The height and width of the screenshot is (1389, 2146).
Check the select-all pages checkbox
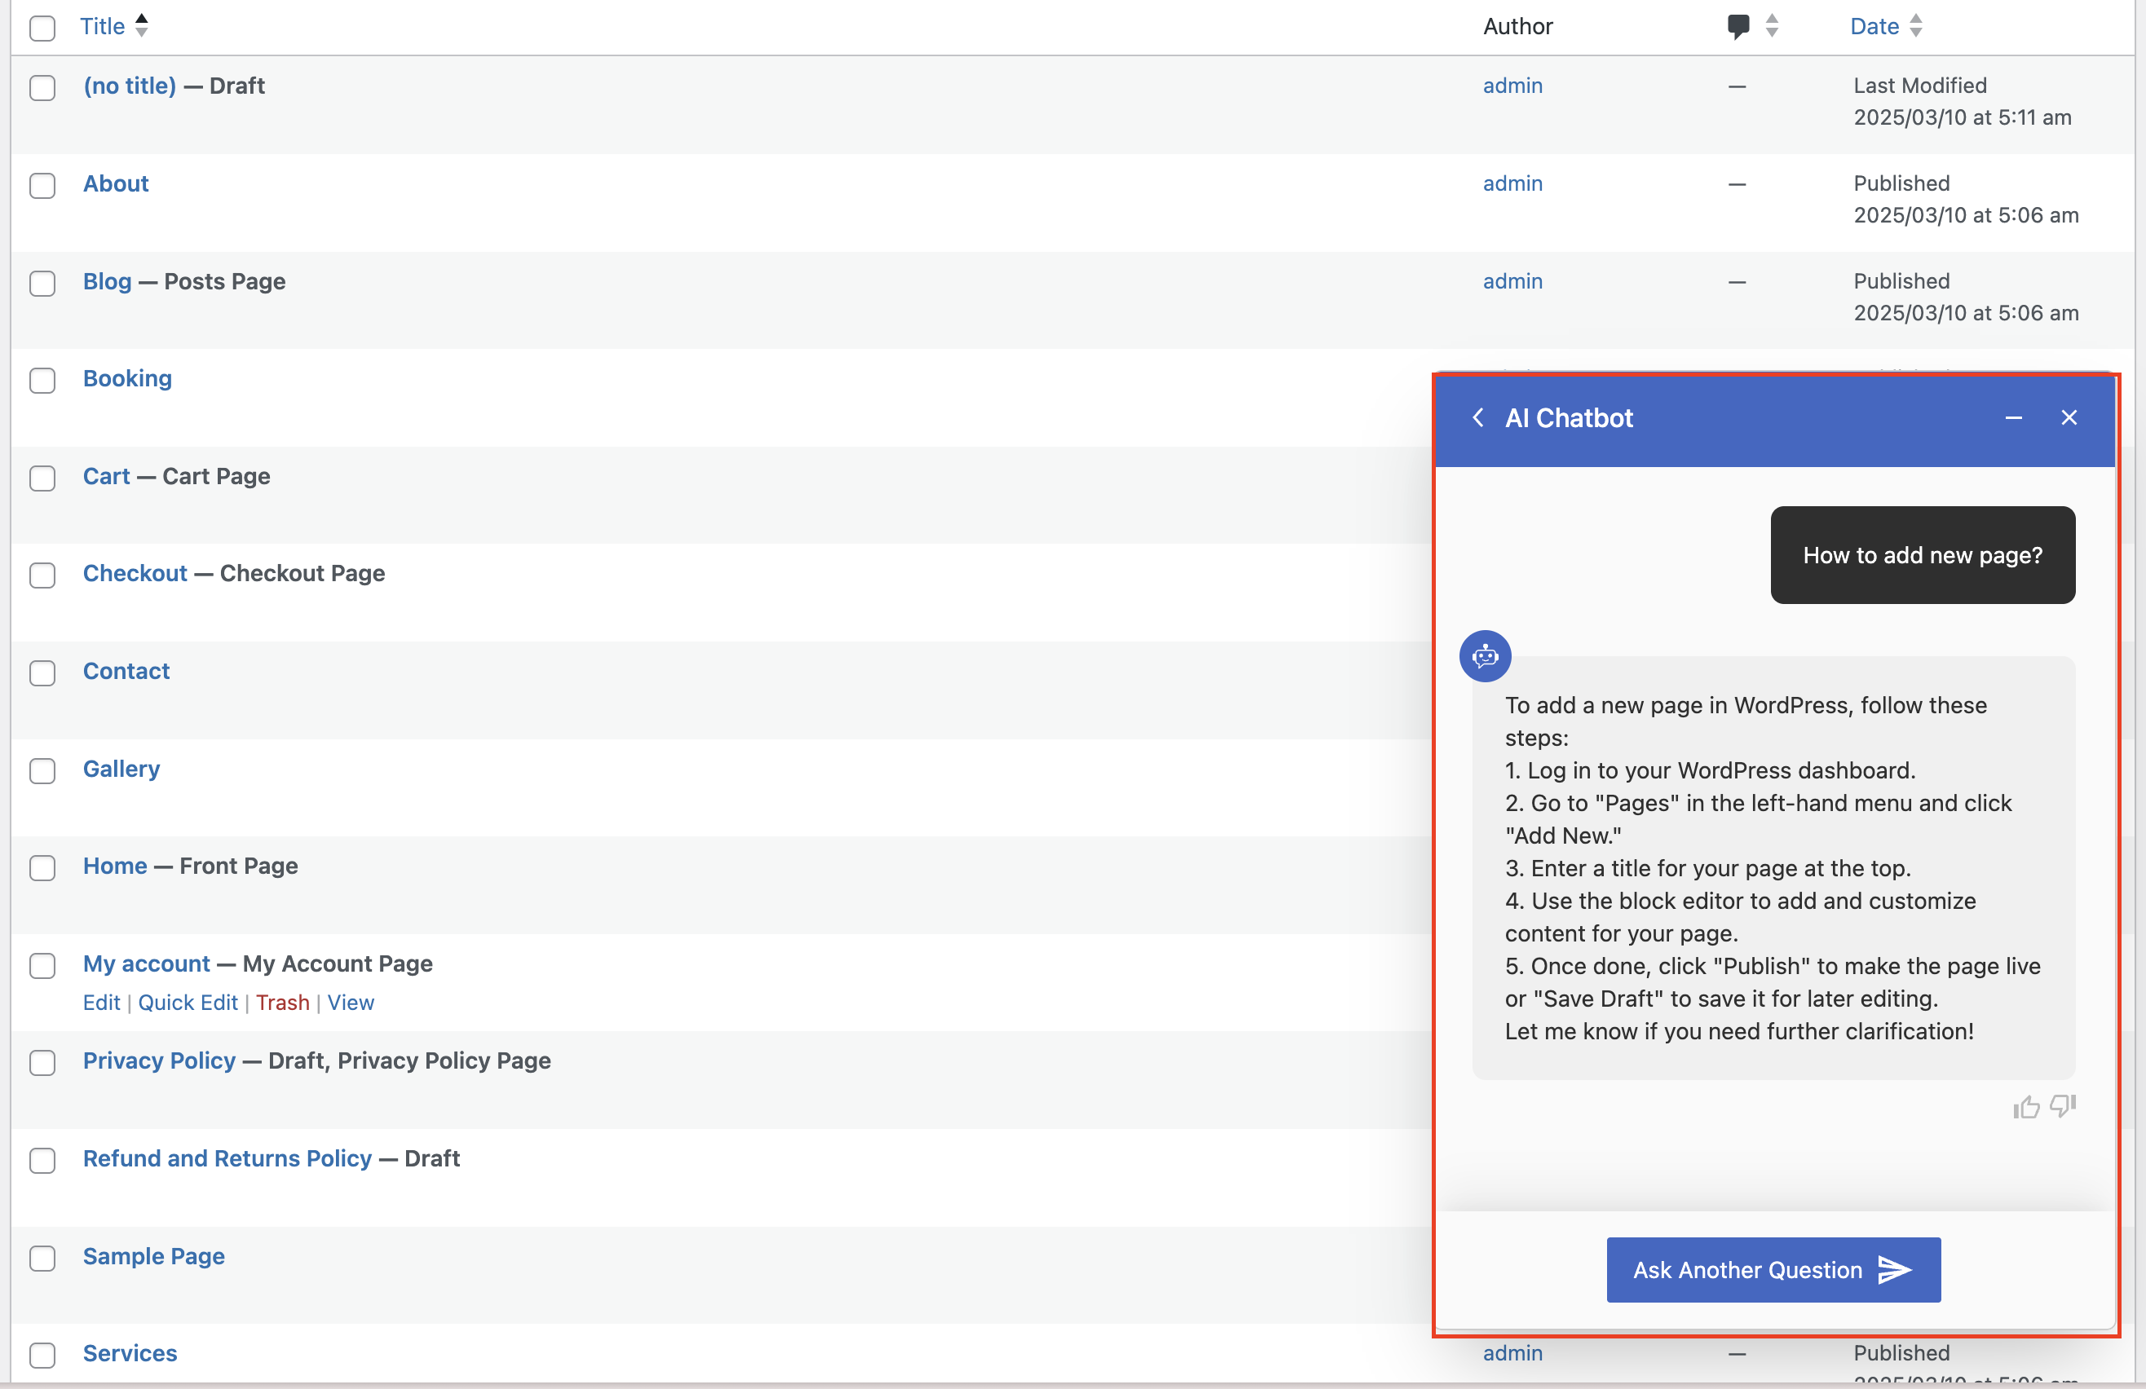pyautogui.click(x=42, y=28)
